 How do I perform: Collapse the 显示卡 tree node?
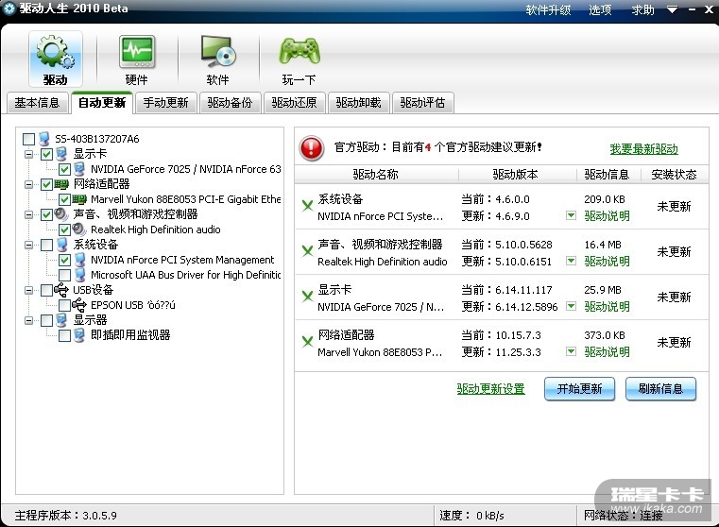(x=28, y=154)
